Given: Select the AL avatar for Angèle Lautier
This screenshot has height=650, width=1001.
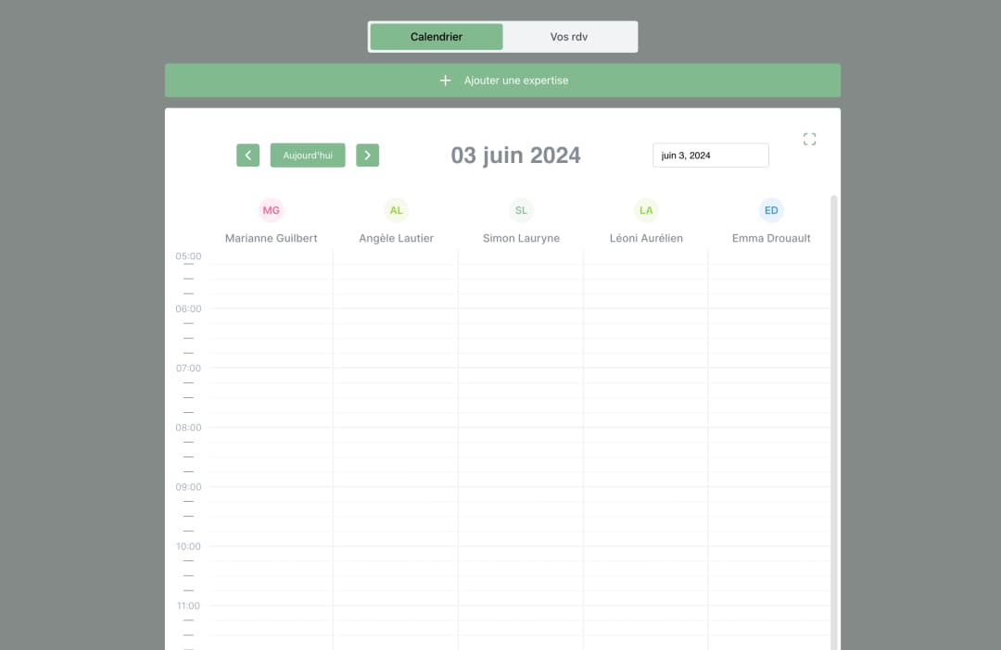Looking at the screenshot, I should [396, 210].
